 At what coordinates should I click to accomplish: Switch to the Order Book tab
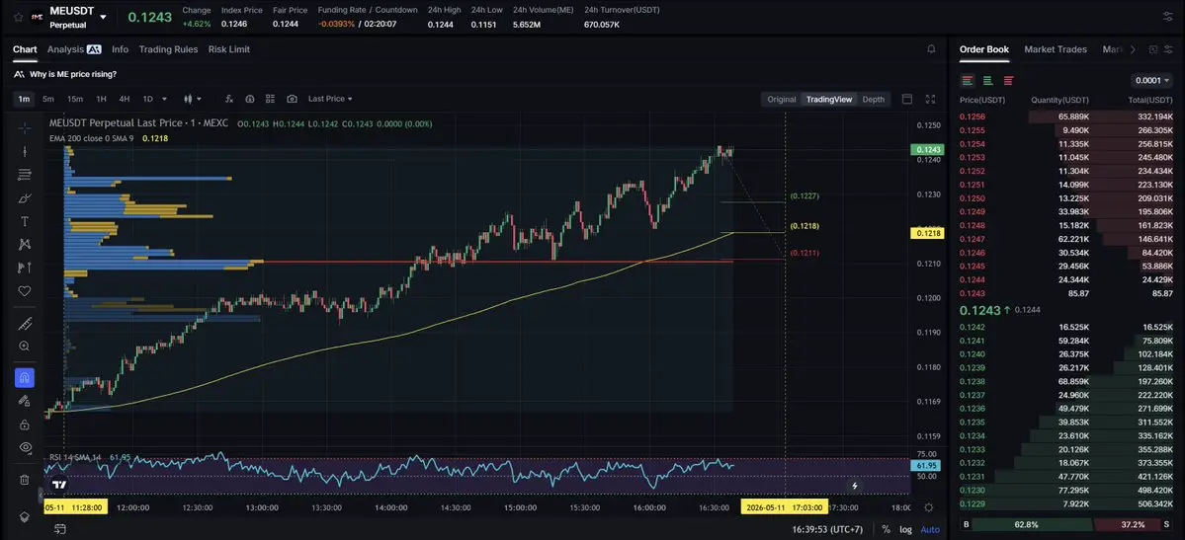coord(984,49)
